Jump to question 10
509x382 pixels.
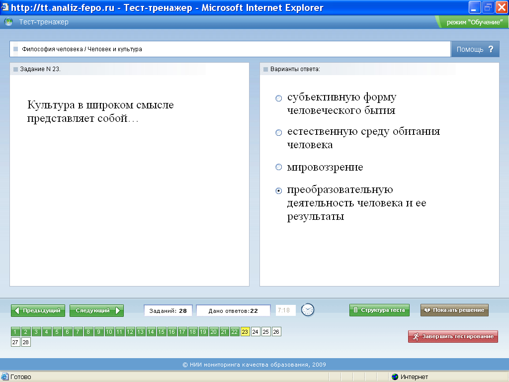tap(109, 332)
